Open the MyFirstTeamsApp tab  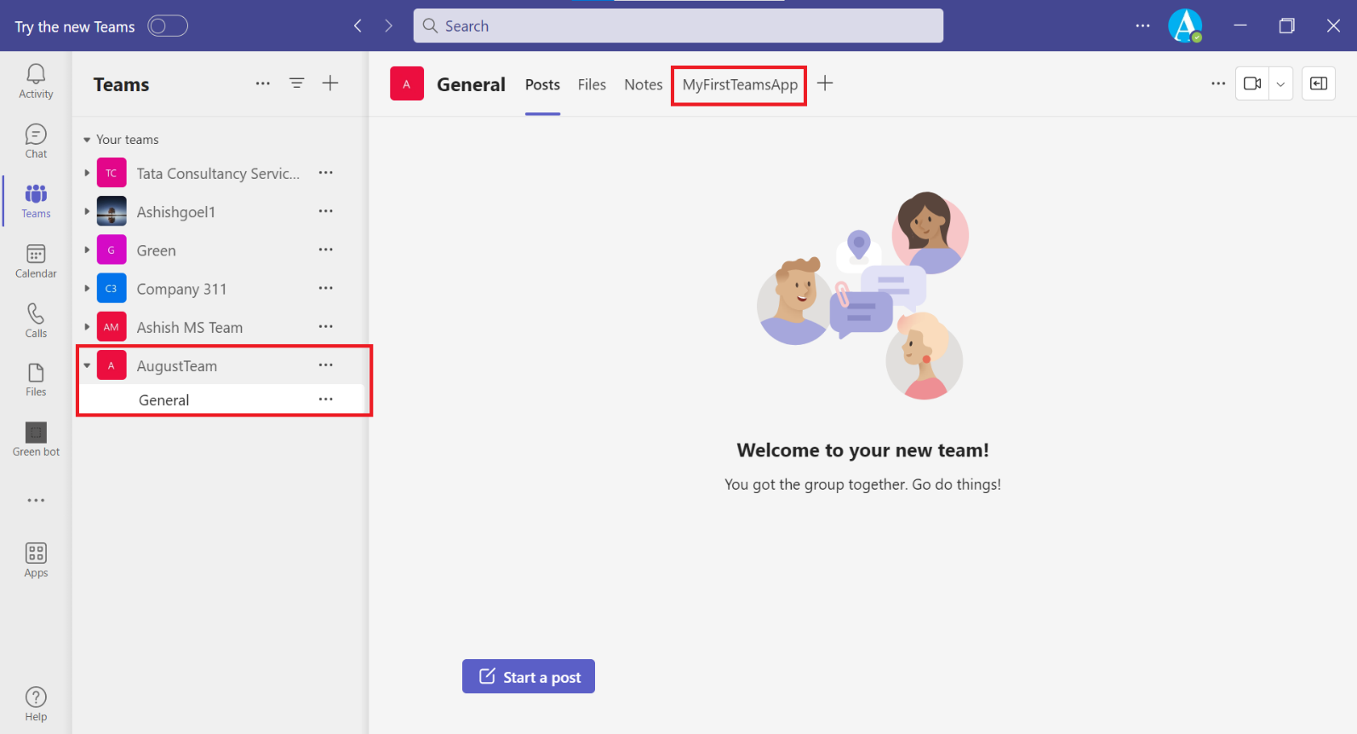739,84
